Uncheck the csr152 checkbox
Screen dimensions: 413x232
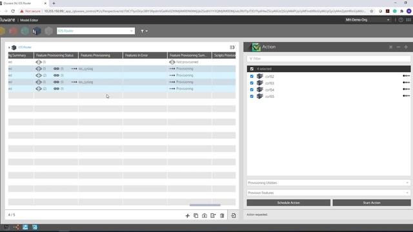point(252,76)
